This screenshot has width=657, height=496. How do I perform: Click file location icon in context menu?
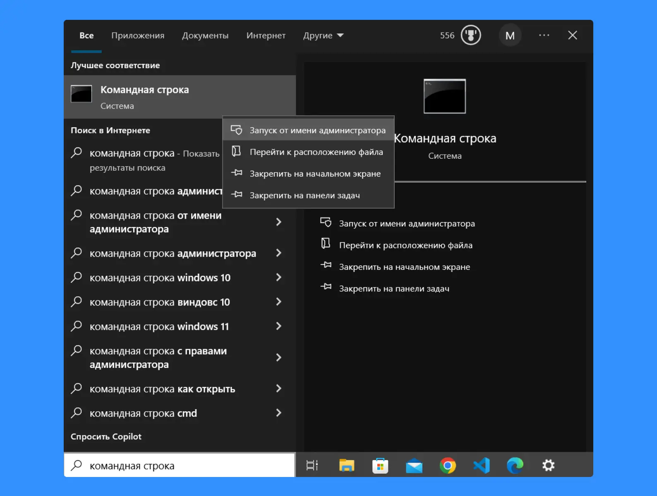236,151
